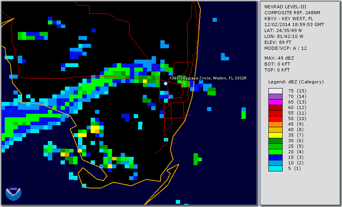Select the 45 dBZ orange legend swatch

pyautogui.click(x=275, y=124)
